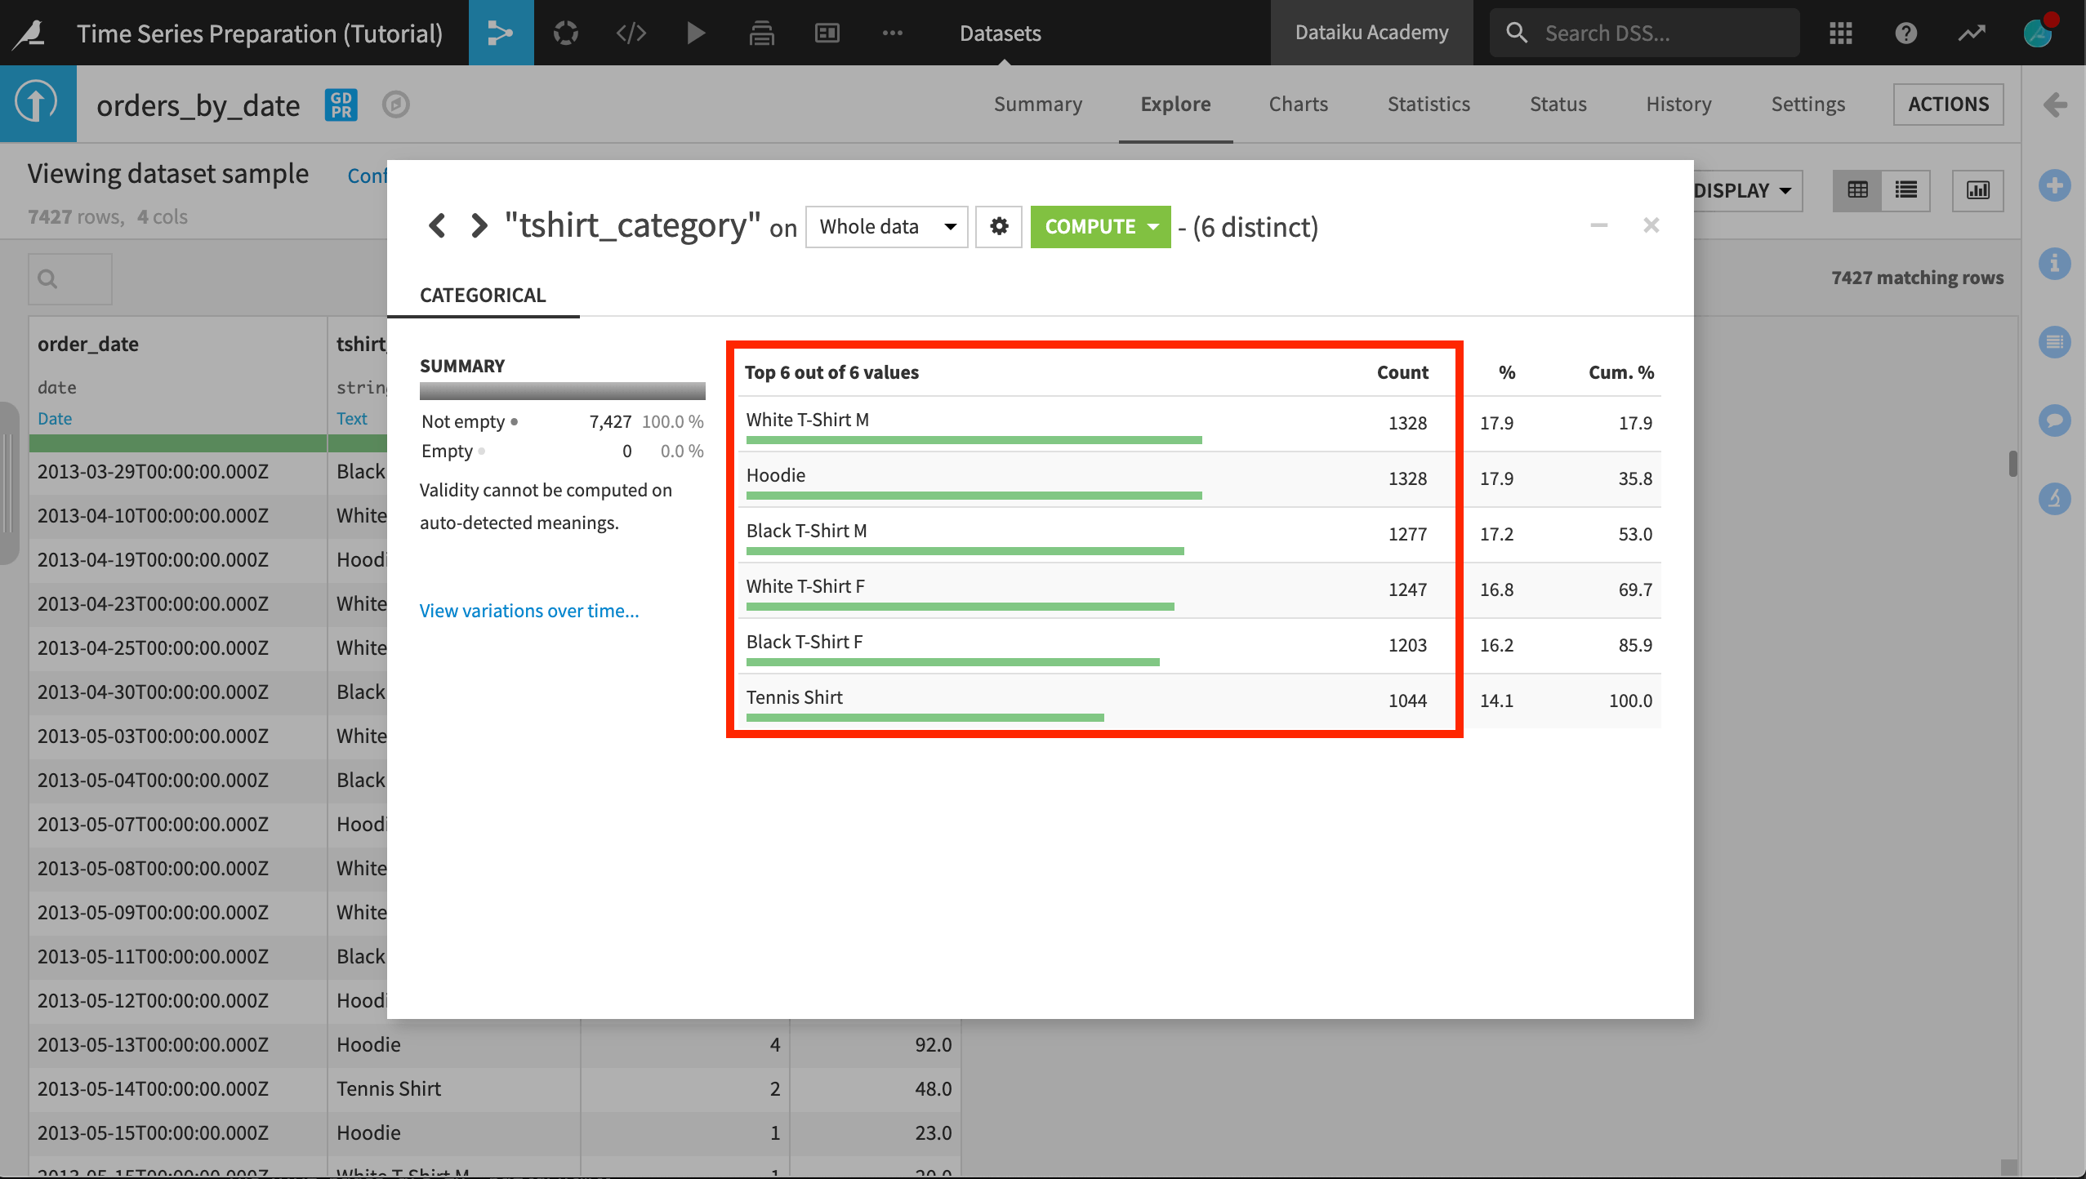The height and width of the screenshot is (1179, 2086).
Task: Open the Whole data dropdown
Action: coord(887,226)
